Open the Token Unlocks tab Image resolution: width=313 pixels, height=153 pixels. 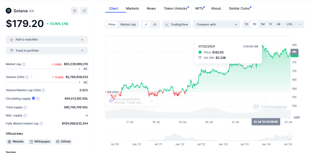coord(176,9)
